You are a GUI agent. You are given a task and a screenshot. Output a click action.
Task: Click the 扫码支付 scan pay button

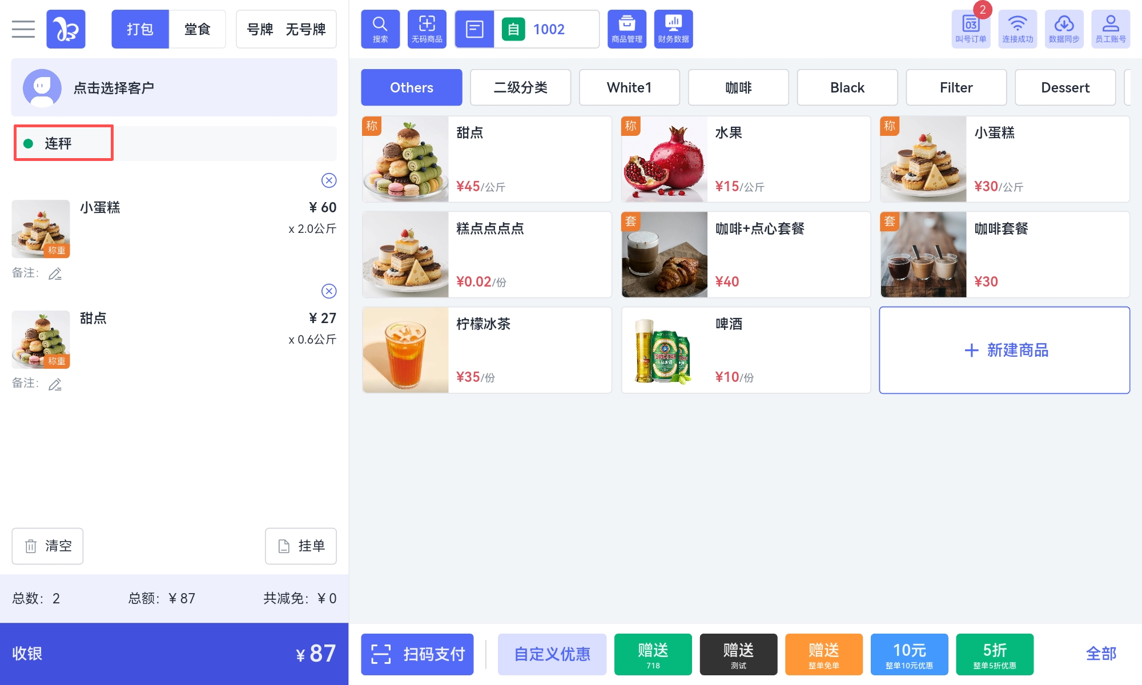pyautogui.click(x=417, y=654)
